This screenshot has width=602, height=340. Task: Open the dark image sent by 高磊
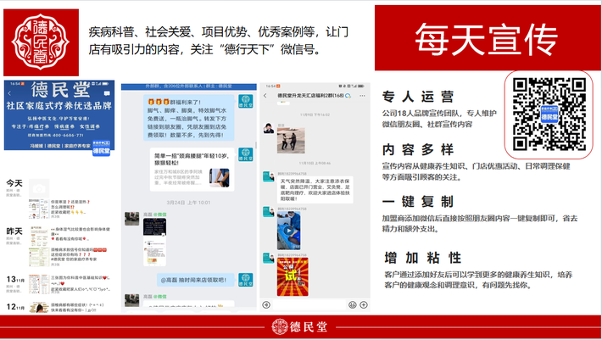(154, 226)
